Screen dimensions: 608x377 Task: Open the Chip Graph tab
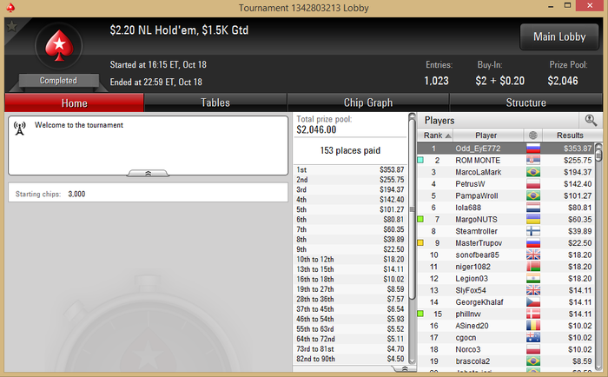point(368,103)
